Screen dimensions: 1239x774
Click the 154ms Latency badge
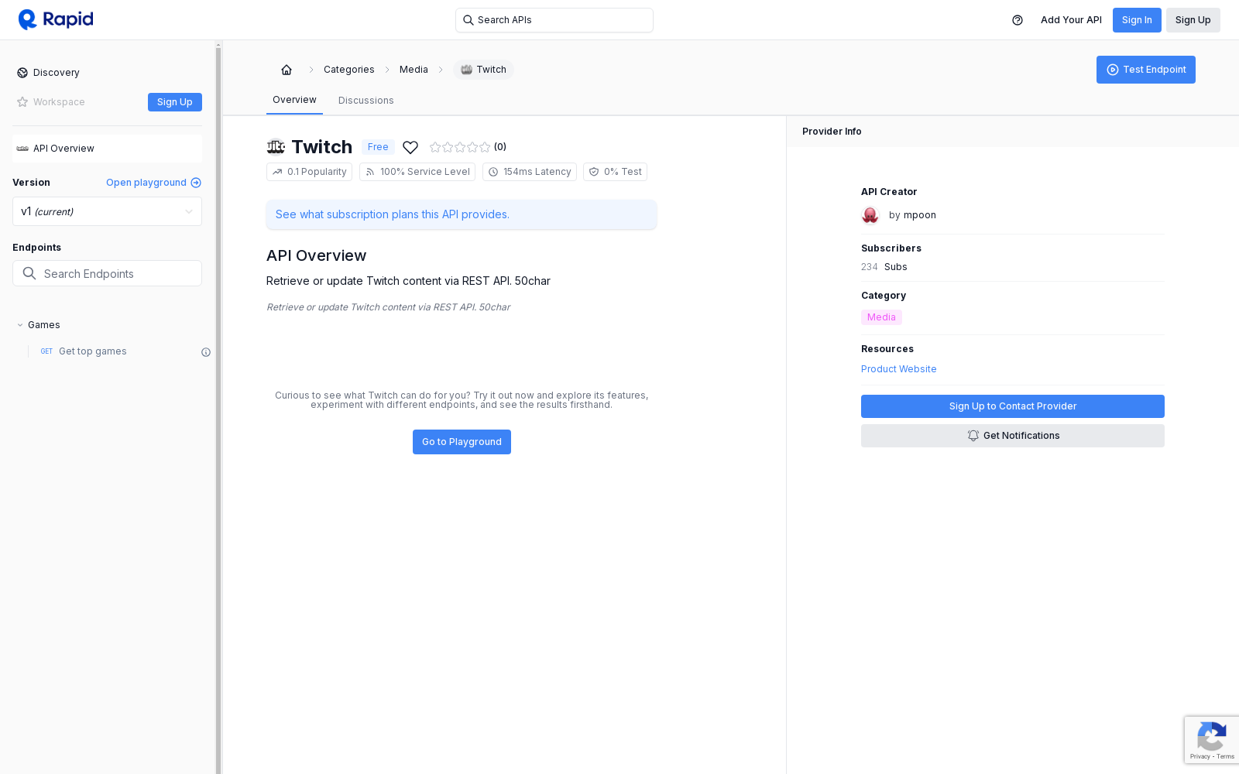coord(530,172)
